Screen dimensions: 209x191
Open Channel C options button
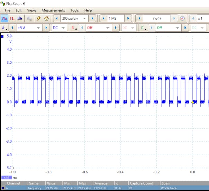point(144,28)
